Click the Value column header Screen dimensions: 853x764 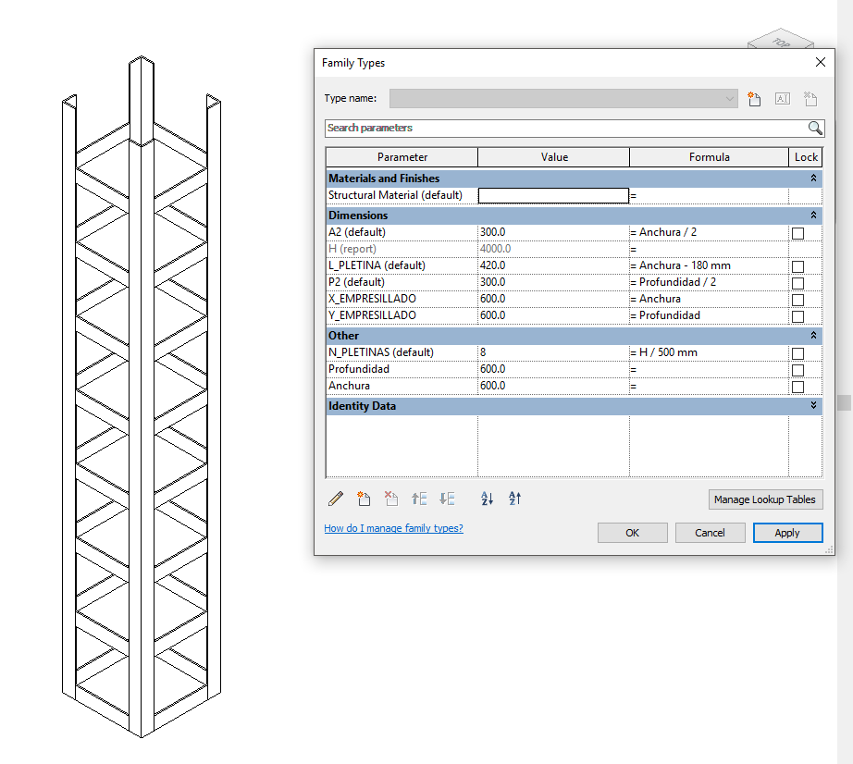554,157
